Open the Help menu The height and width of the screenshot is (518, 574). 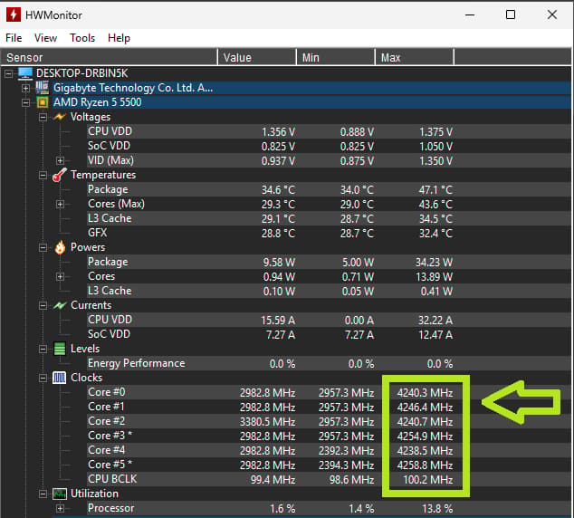[x=119, y=38]
